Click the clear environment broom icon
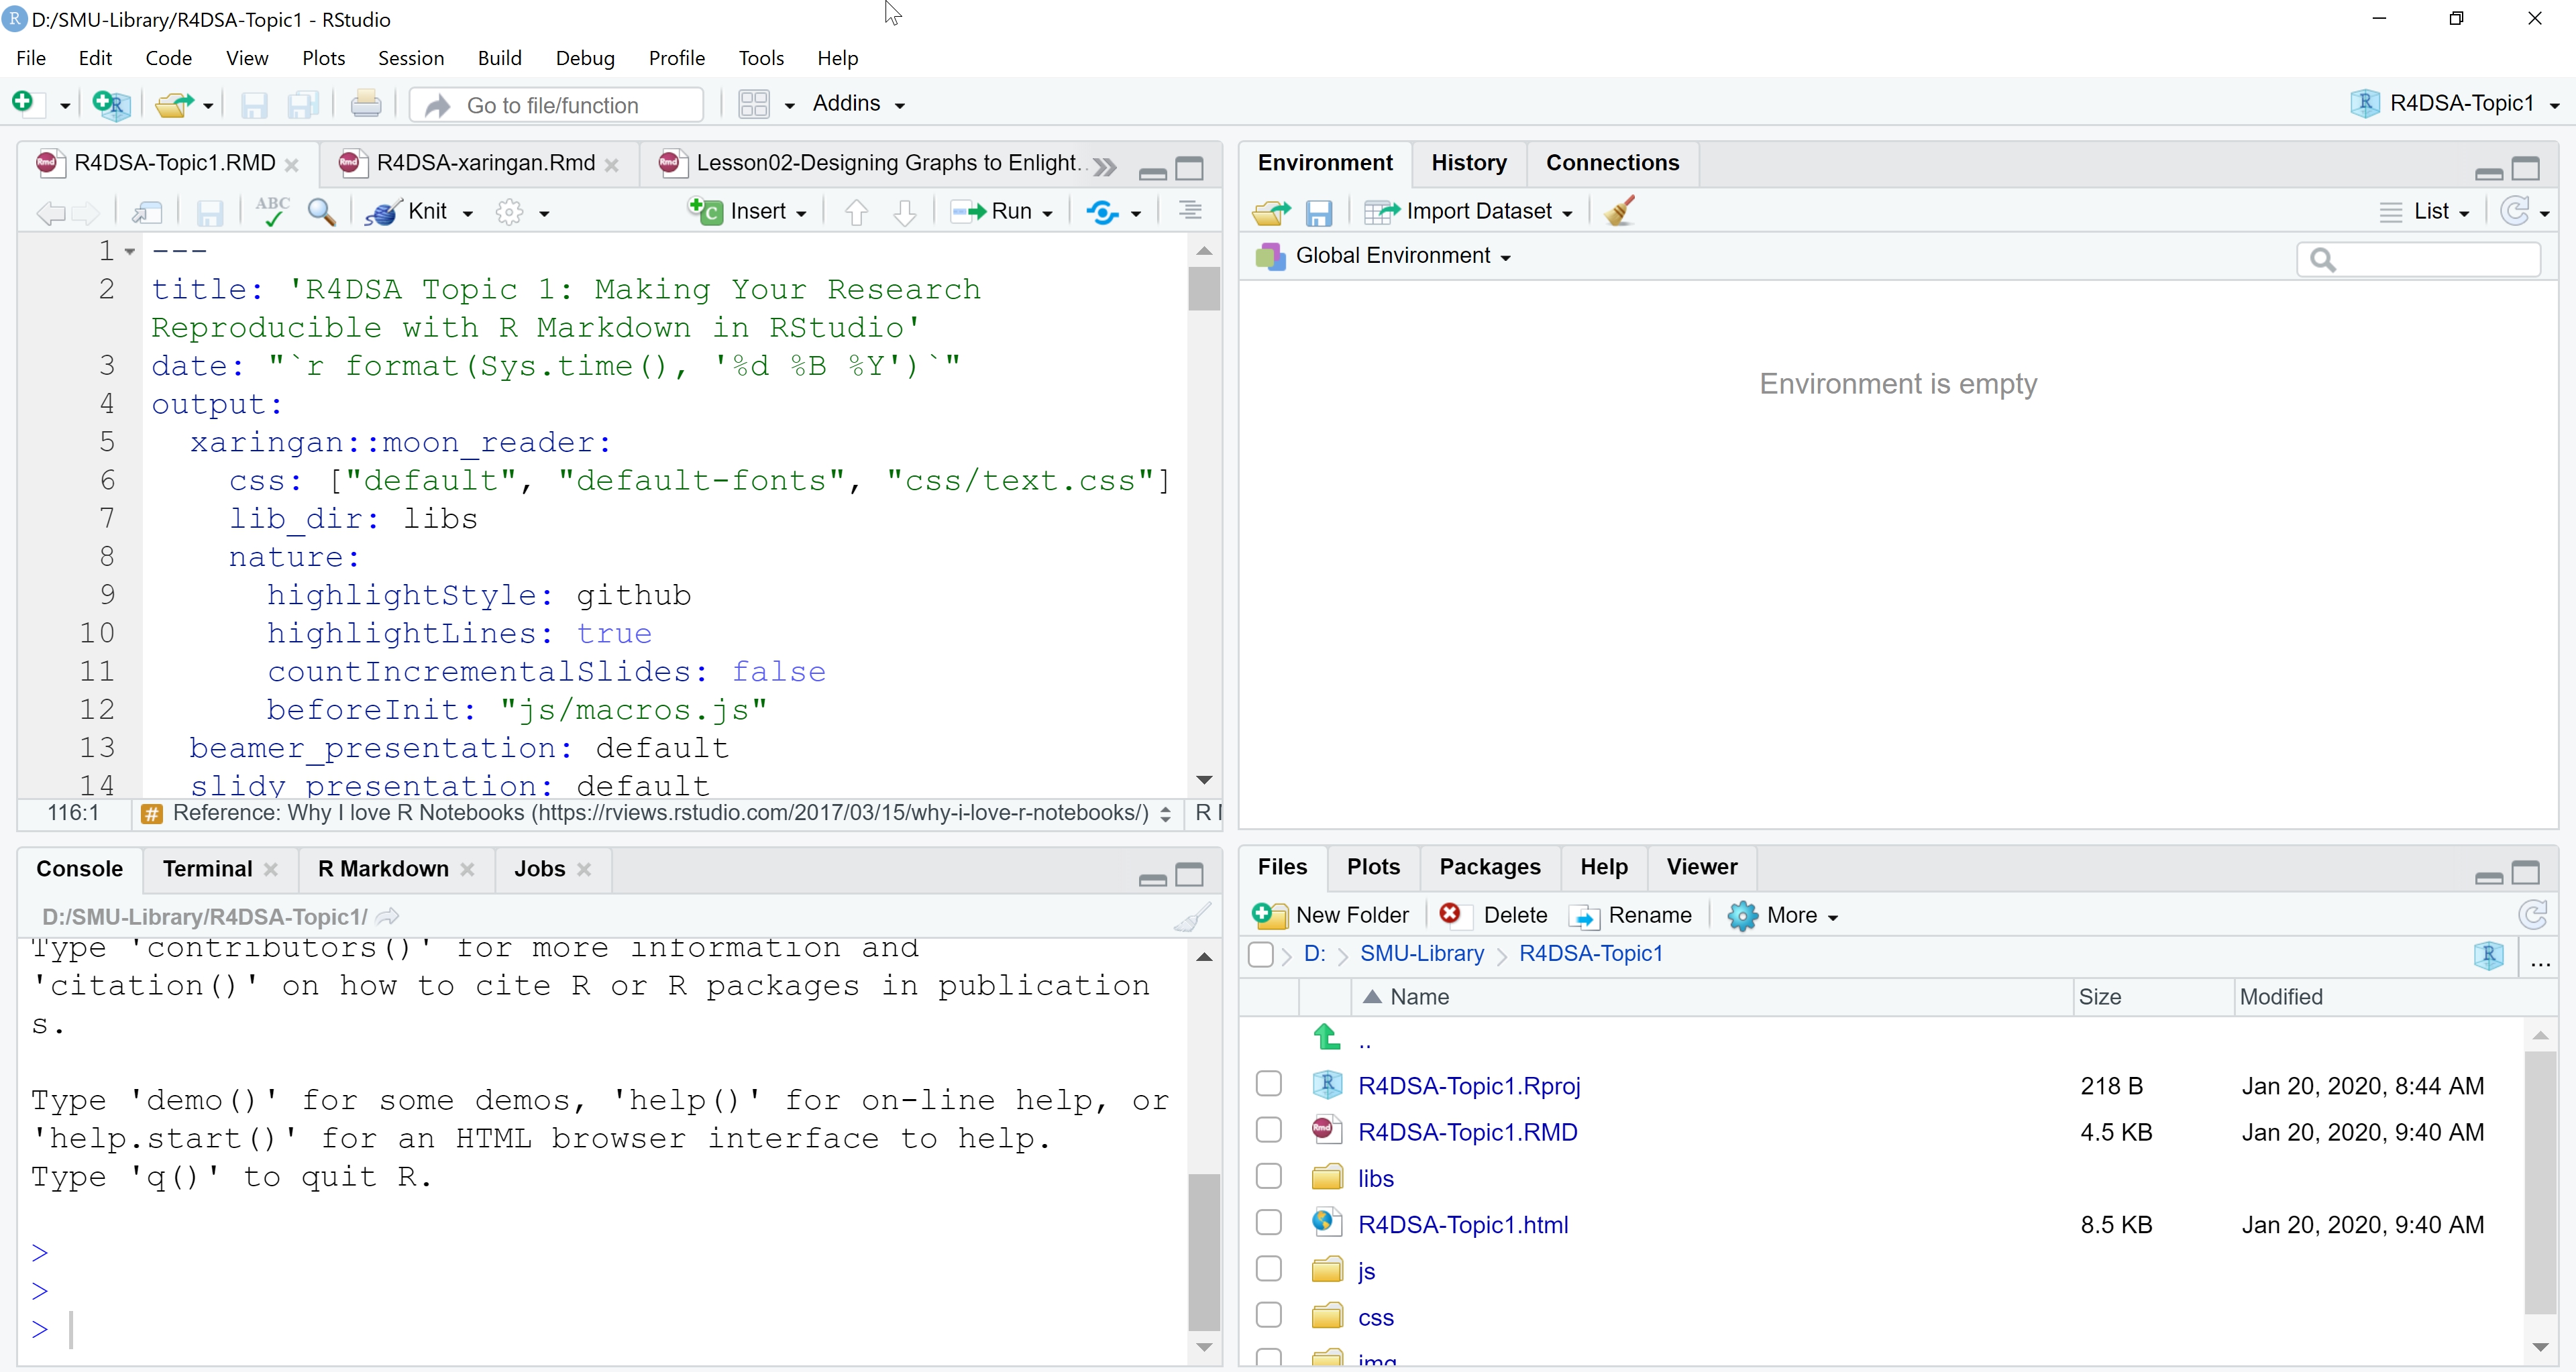 (x=1619, y=212)
